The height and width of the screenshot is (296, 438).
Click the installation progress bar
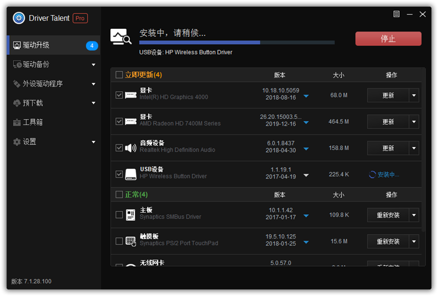point(237,43)
